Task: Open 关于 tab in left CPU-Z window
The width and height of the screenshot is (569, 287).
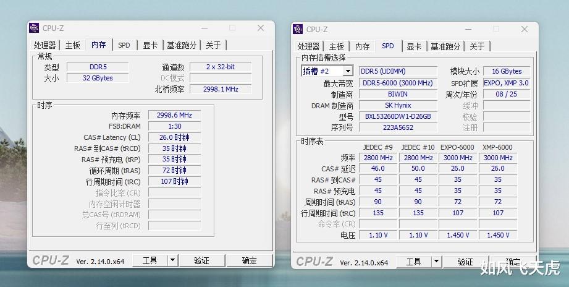Action: (213, 45)
